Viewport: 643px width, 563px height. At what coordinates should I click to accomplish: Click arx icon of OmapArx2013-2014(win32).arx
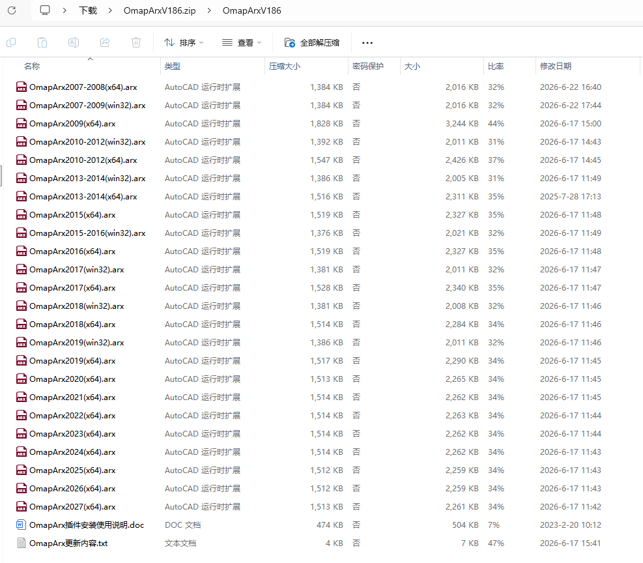21,179
